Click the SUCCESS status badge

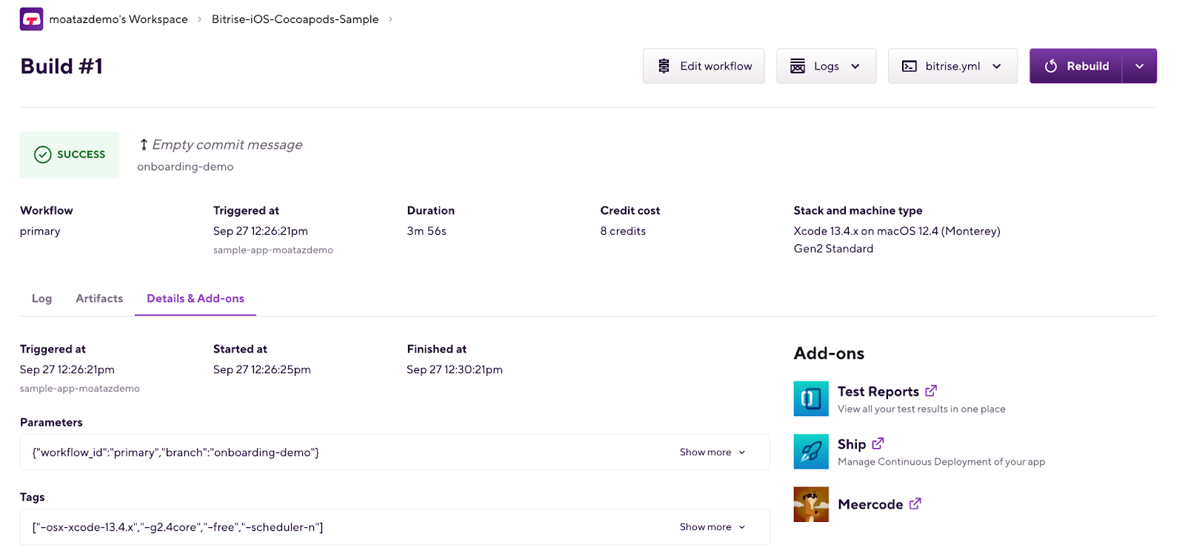70,155
